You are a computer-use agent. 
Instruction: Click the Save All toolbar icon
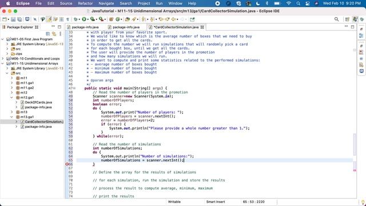[19, 19]
